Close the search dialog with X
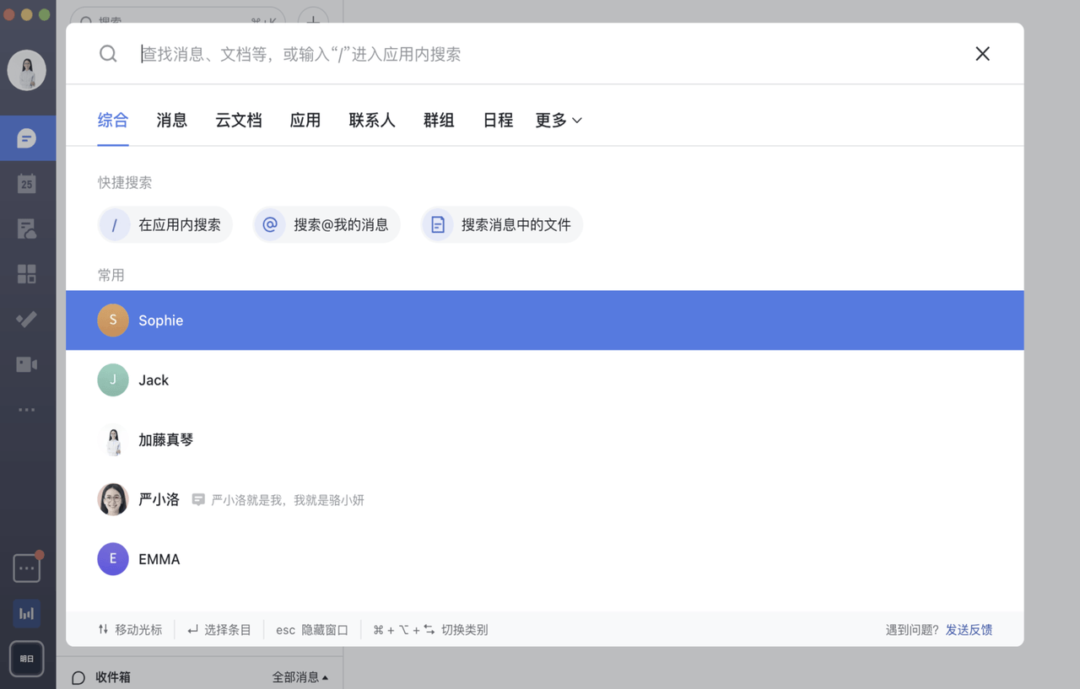 (982, 54)
